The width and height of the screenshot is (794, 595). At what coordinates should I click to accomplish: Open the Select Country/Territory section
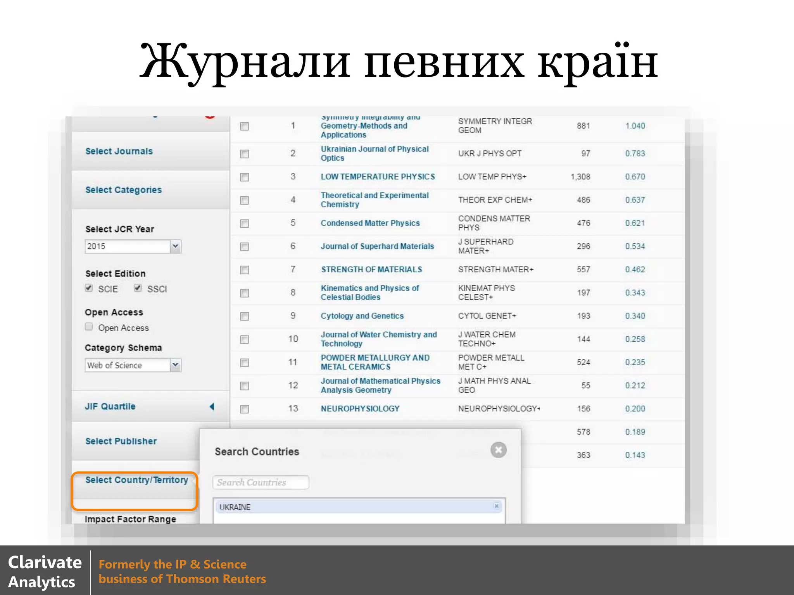pos(136,480)
